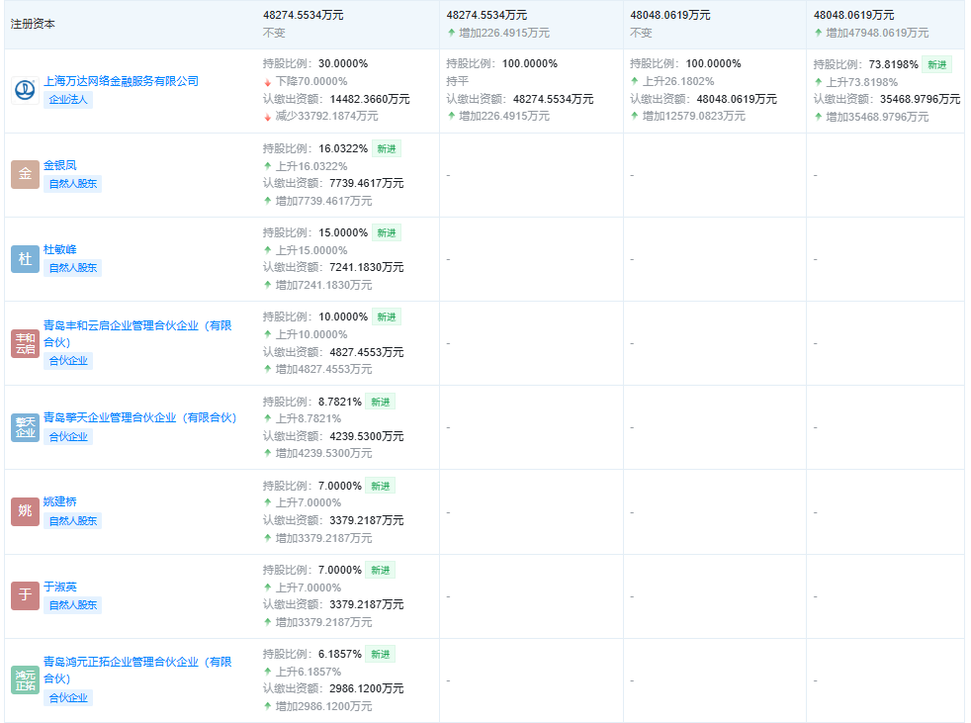Click the green up arrow next to 上升16.0322%
This screenshot has width=971, height=723.
pos(268,165)
